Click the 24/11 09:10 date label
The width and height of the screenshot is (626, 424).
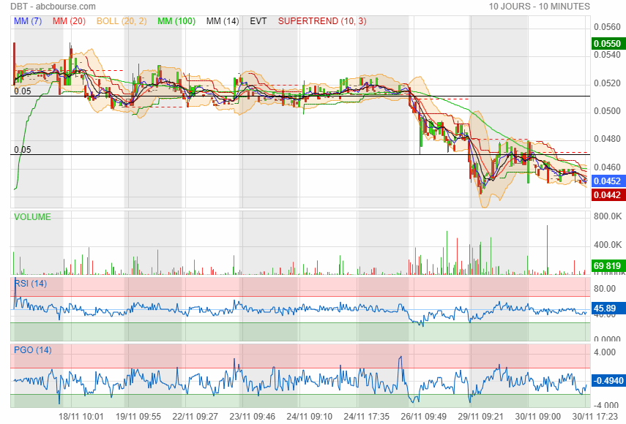click(310, 417)
